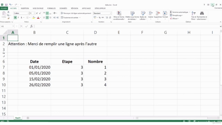Click the insert function fx icon

point(32,26)
